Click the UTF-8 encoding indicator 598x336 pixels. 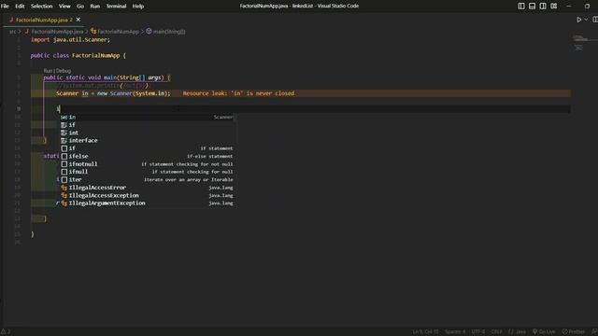[477, 332]
